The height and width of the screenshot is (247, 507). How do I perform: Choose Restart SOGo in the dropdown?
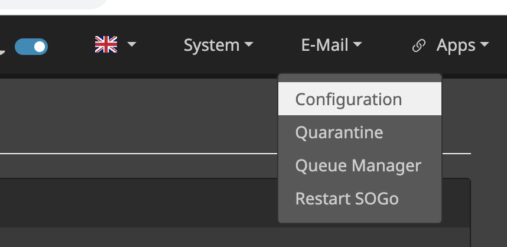coord(347,199)
